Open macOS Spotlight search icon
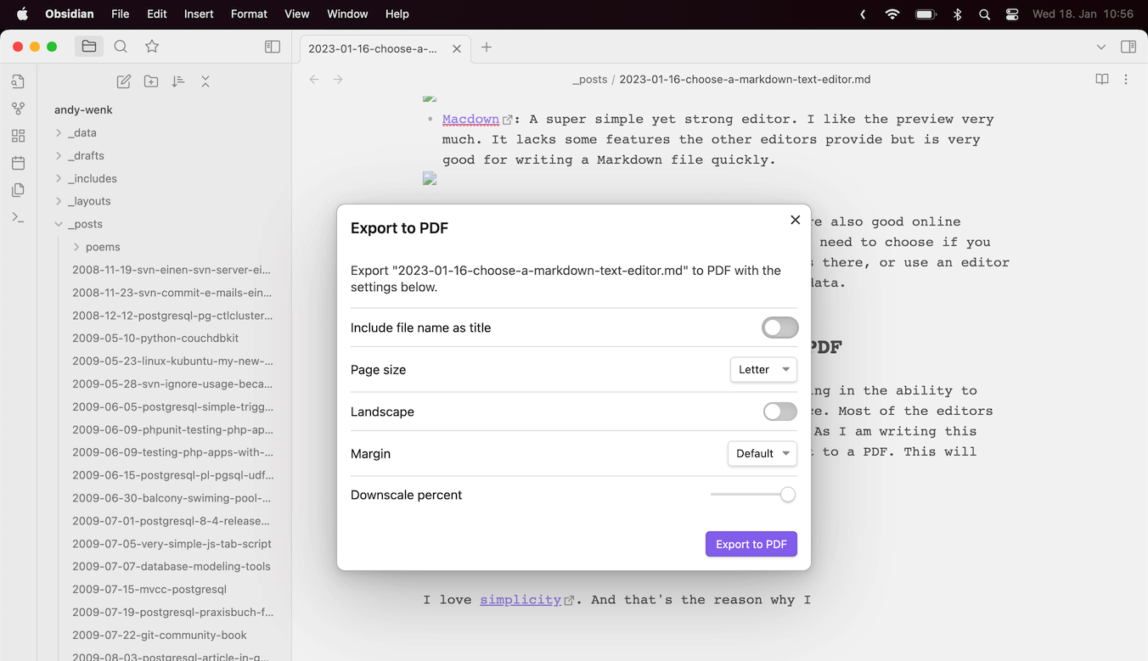 (x=984, y=14)
